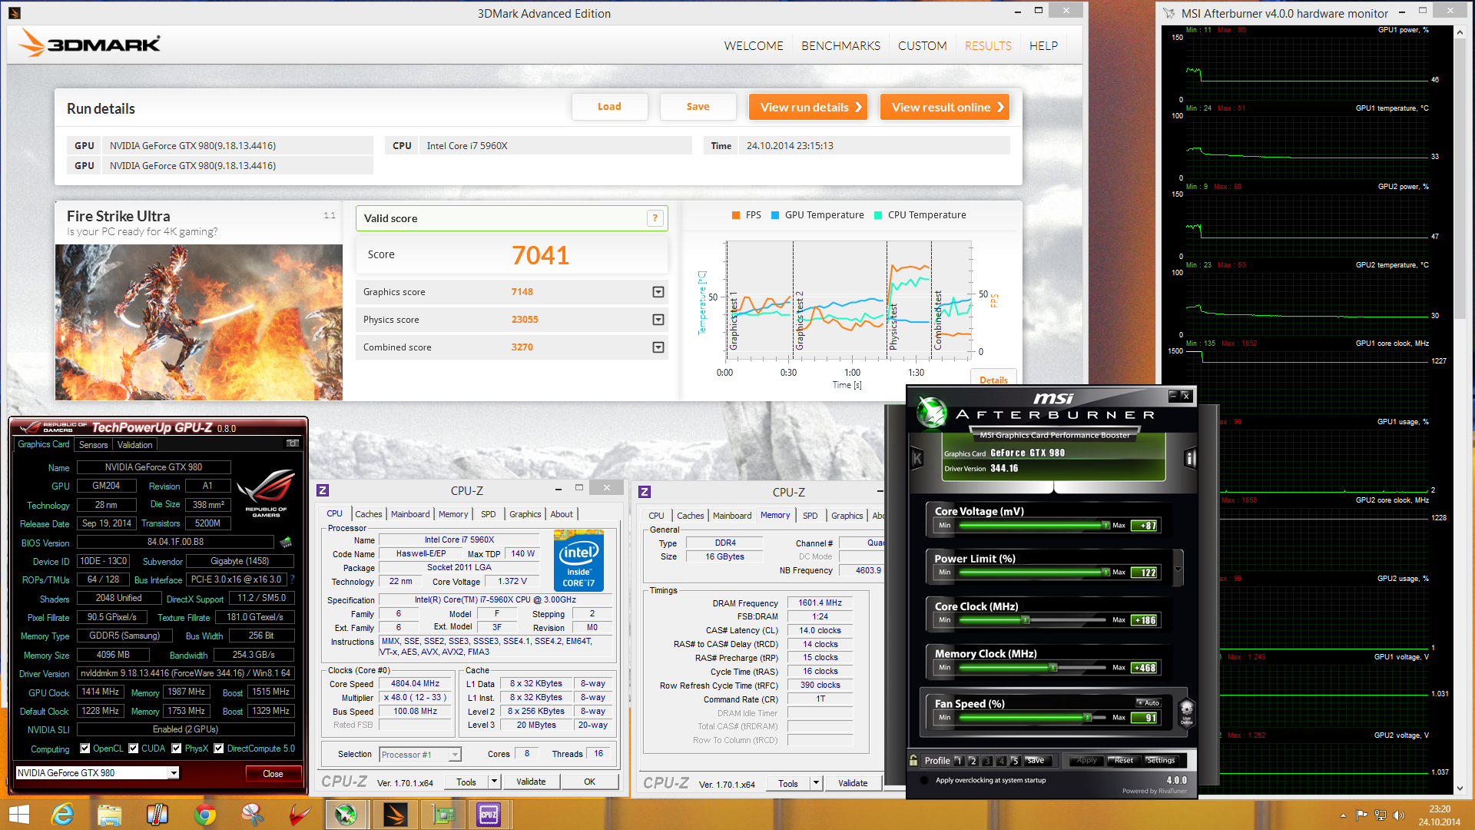Open File Explorer from the taskbar
Viewport: 1475px width, 830px height.
pos(110,815)
